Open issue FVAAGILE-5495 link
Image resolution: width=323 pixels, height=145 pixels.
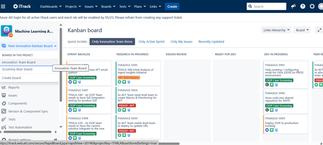click(x=128, y=65)
